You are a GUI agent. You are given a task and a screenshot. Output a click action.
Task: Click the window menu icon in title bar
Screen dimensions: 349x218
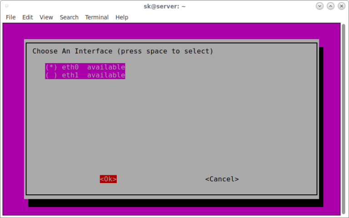[x=6, y=6]
